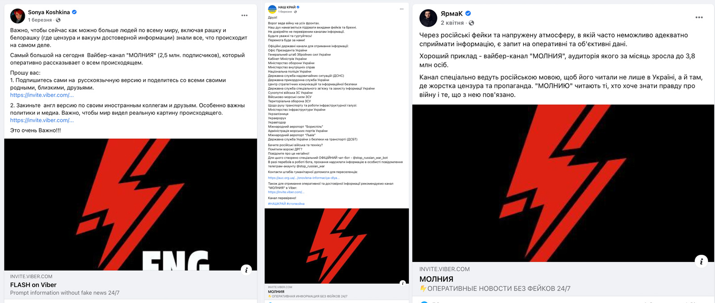Click the globe privacy icon on ЯрмаК's post
This screenshot has height=303, width=715.
point(471,23)
